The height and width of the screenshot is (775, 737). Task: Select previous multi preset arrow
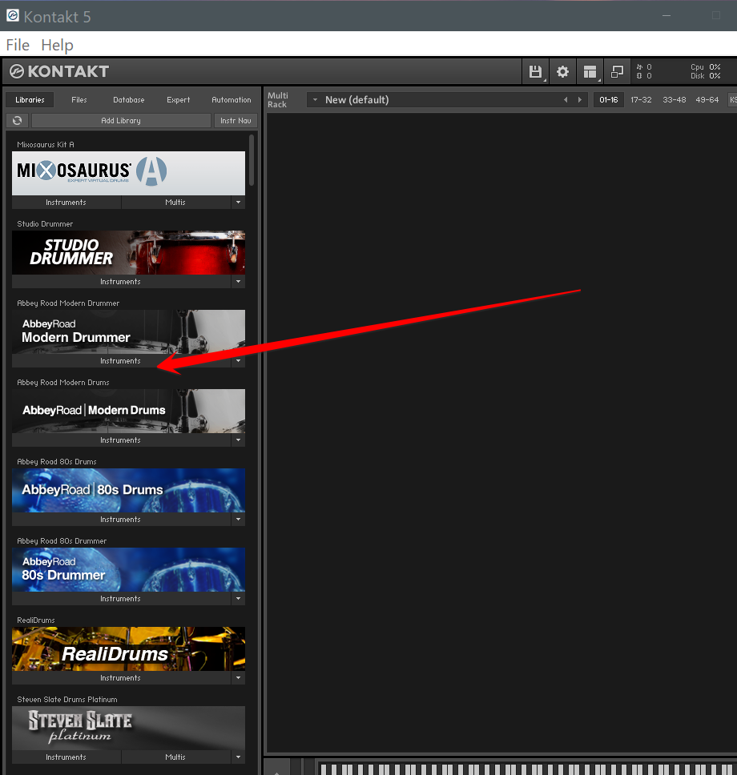pos(566,100)
